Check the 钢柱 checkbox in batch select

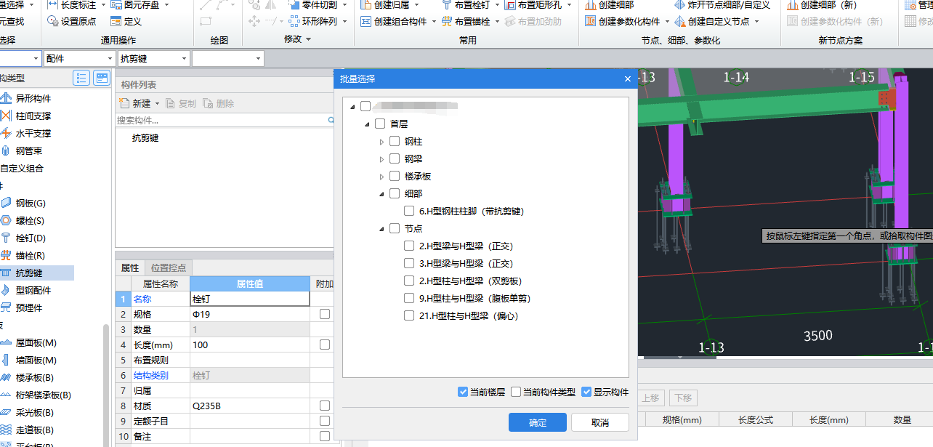coord(395,142)
